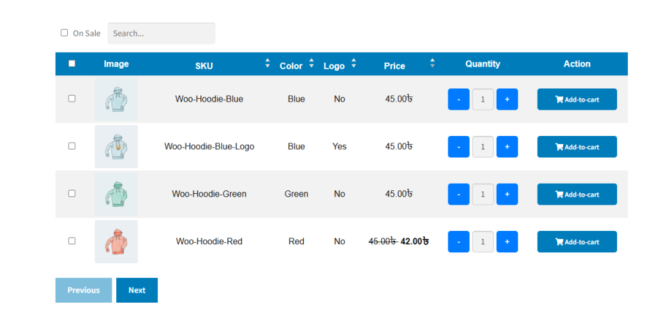Toggle the On Sale filter checkbox
658x321 pixels.
point(65,32)
